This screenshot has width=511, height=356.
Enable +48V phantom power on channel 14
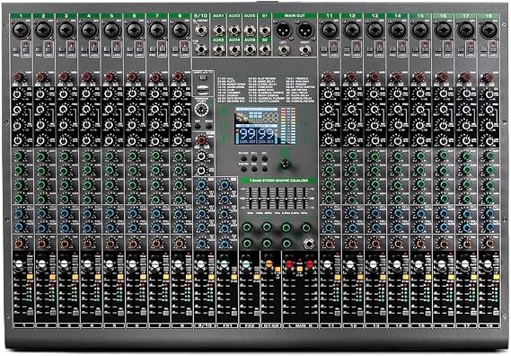coord(401,49)
